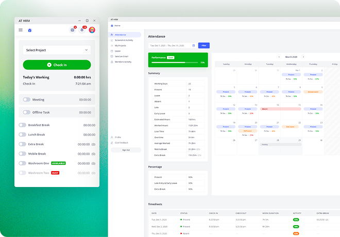Image resolution: width=340 pixels, height=237 pixels.
Task: Click the Home icon in the dashboard header
Action: [x=112, y=26]
